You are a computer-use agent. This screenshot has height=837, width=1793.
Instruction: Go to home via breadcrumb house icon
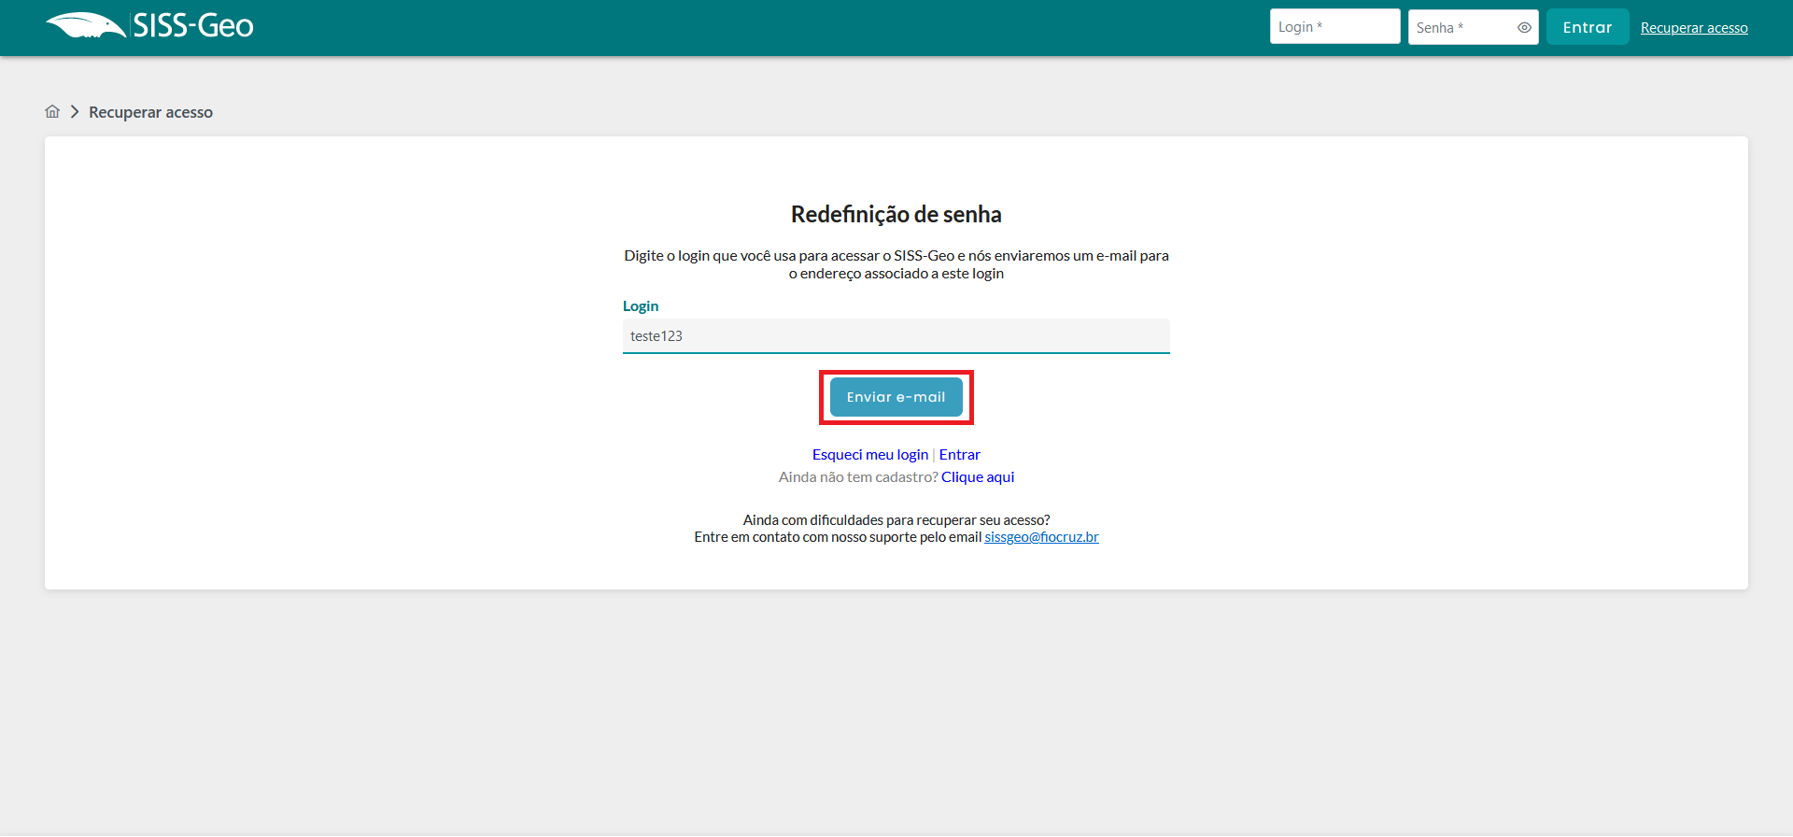click(x=52, y=112)
